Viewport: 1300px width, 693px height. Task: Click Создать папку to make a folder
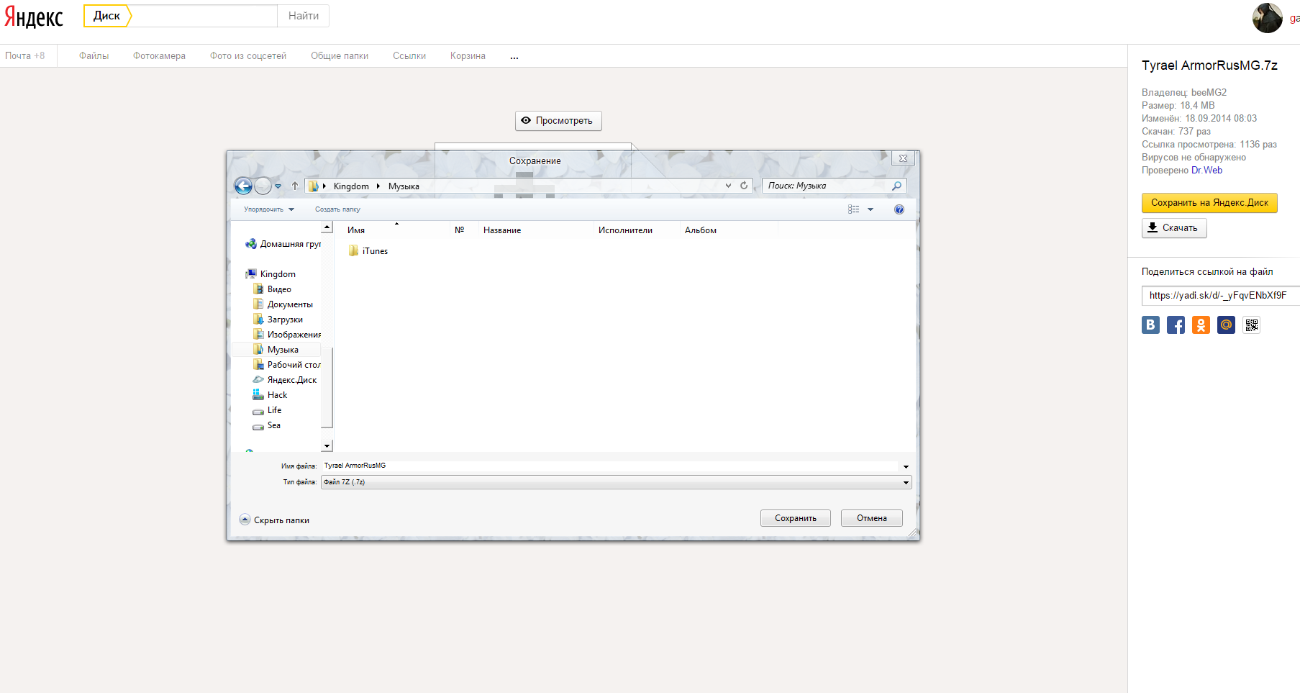(337, 209)
